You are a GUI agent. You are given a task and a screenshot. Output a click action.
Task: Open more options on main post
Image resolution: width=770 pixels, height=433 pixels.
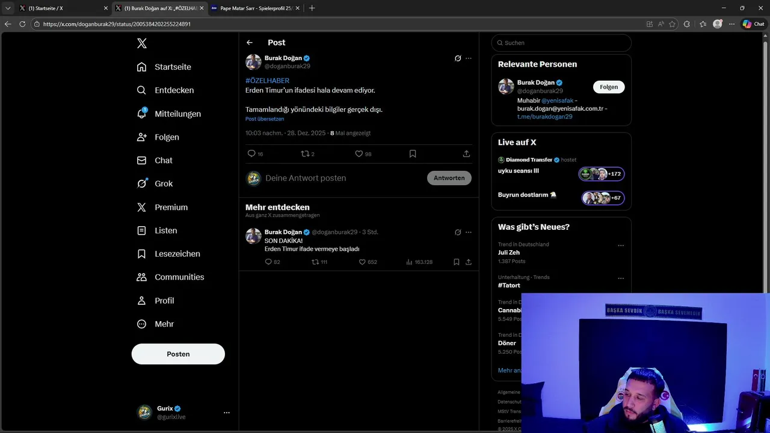pos(469,58)
